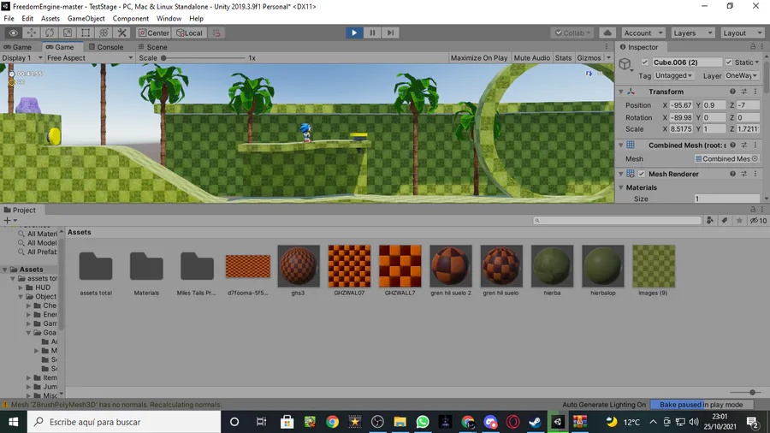Toggle Stats overlay in Game view

click(x=563, y=58)
